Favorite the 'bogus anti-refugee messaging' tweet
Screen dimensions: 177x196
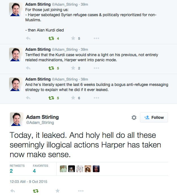tap(73, 98)
